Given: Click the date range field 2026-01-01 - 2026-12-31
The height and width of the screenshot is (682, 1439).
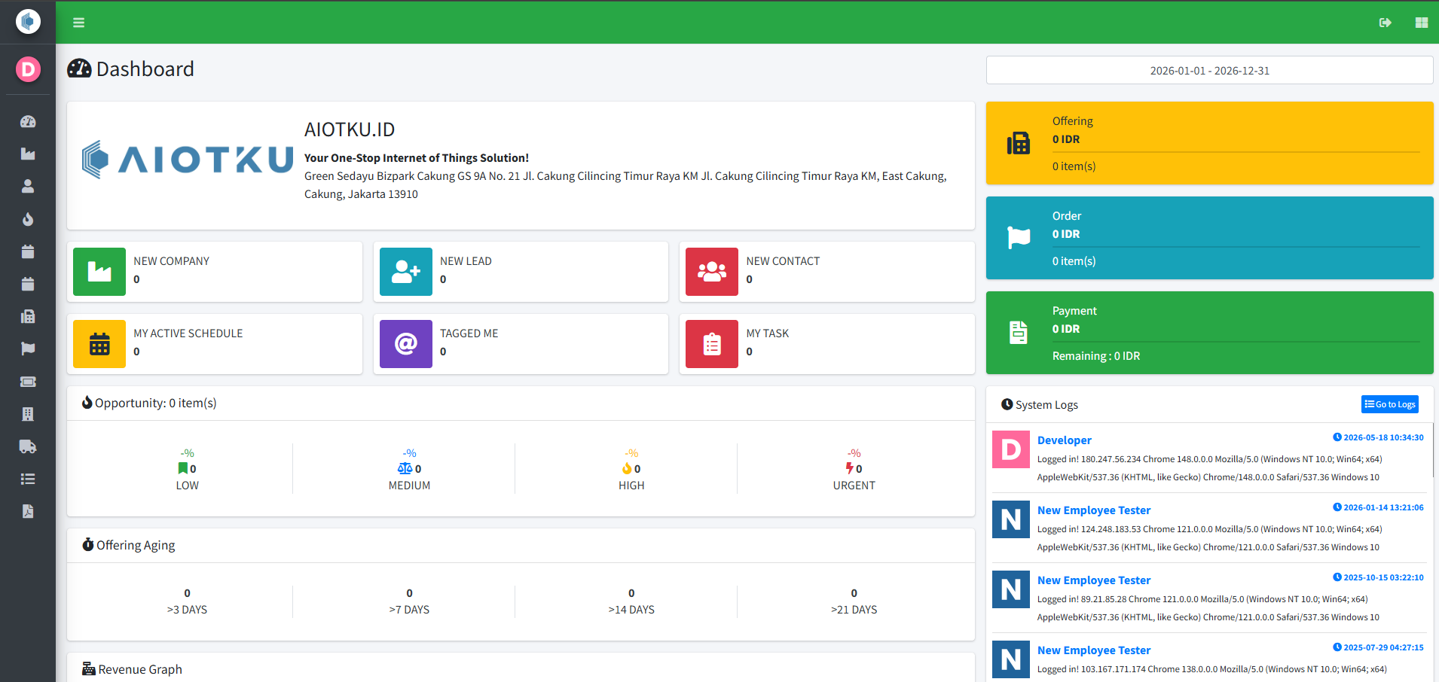Looking at the screenshot, I should pos(1210,70).
